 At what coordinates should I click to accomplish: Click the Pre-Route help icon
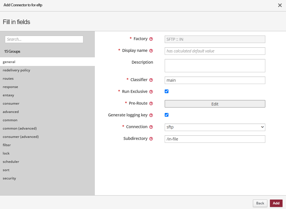click(151, 103)
